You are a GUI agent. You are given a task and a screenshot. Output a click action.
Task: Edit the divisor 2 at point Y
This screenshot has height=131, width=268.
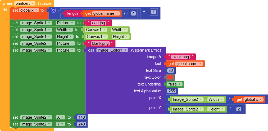[239, 109]
